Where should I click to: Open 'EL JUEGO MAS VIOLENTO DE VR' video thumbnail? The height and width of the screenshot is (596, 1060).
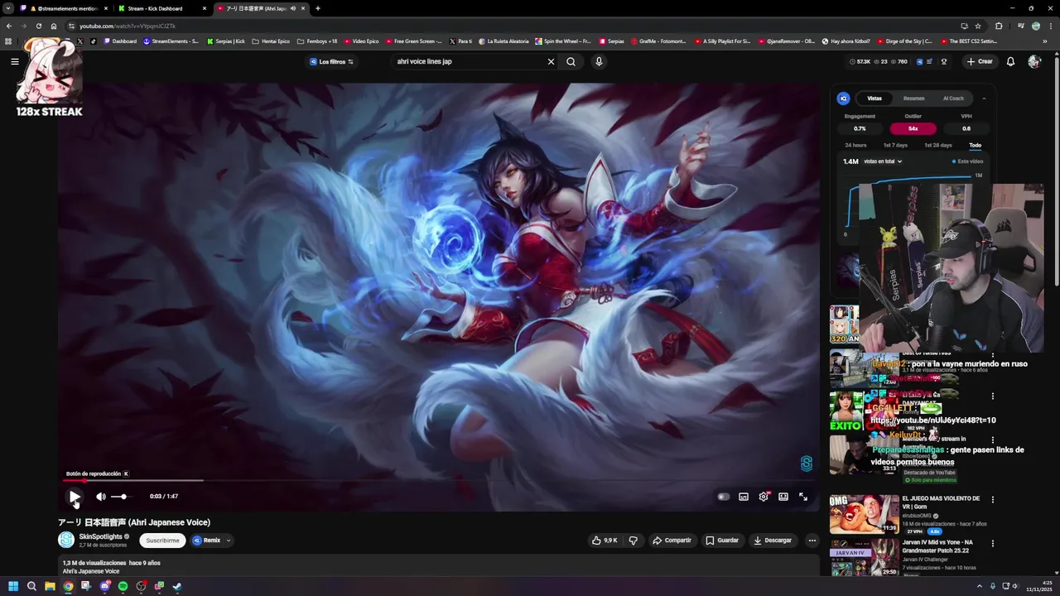pyautogui.click(x=865, y=514)
